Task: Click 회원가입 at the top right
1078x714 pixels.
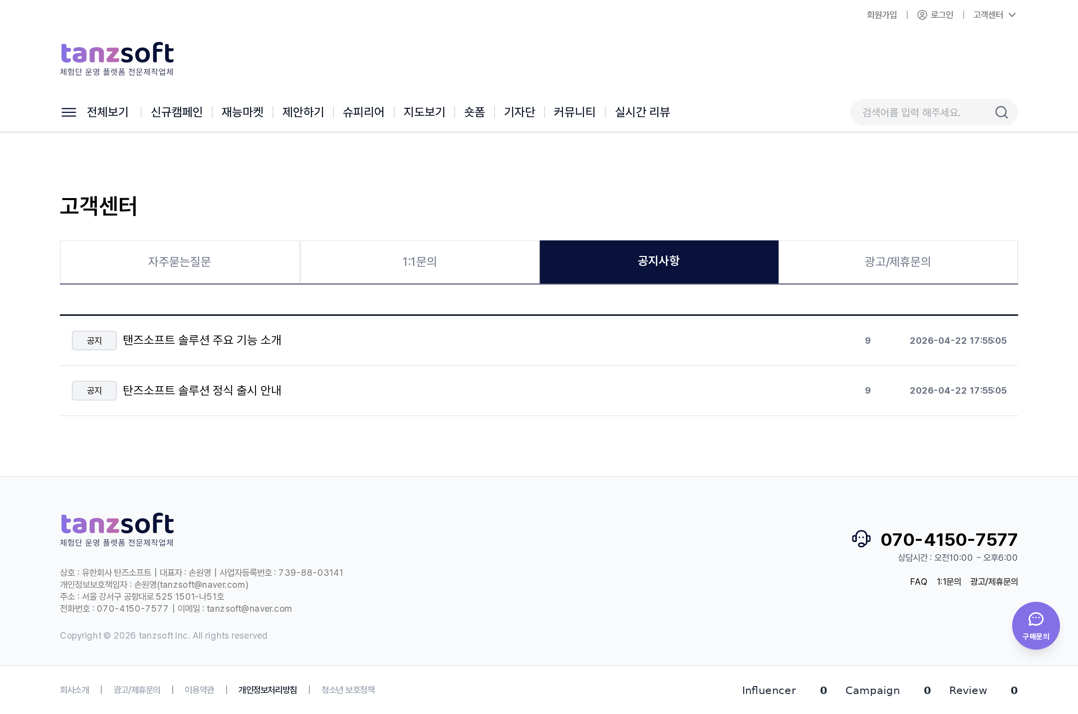Action: (881, 15)
